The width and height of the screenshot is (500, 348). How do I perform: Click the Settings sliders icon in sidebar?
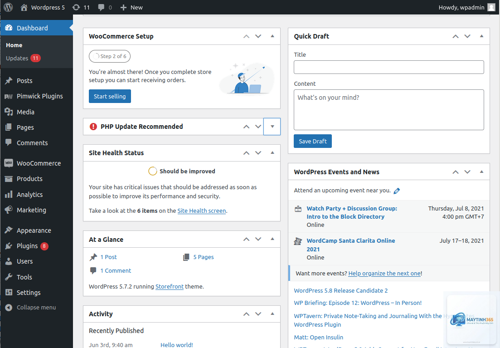(x=9, y=292)
